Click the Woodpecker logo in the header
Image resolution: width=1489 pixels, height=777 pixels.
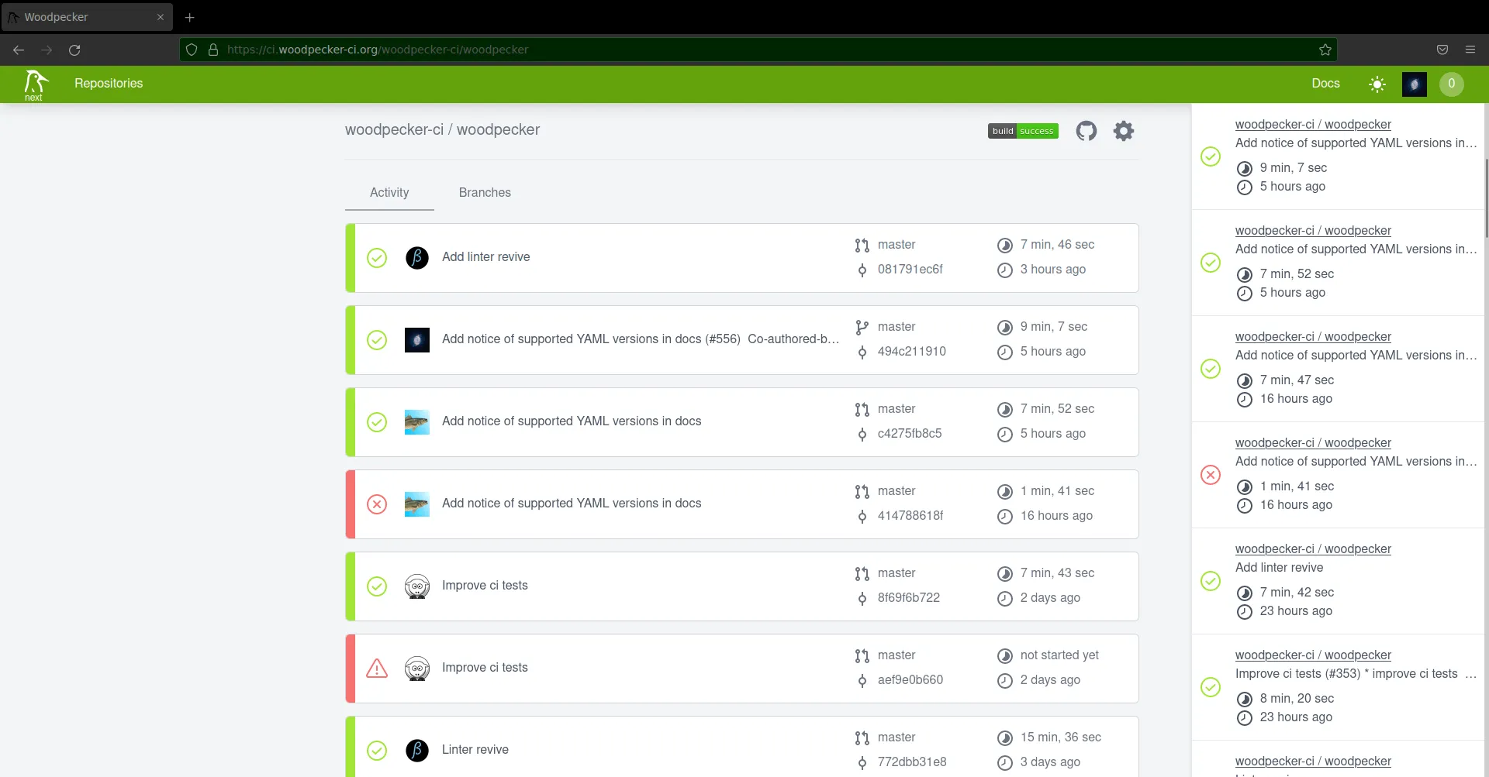click(x=34, y=84)
